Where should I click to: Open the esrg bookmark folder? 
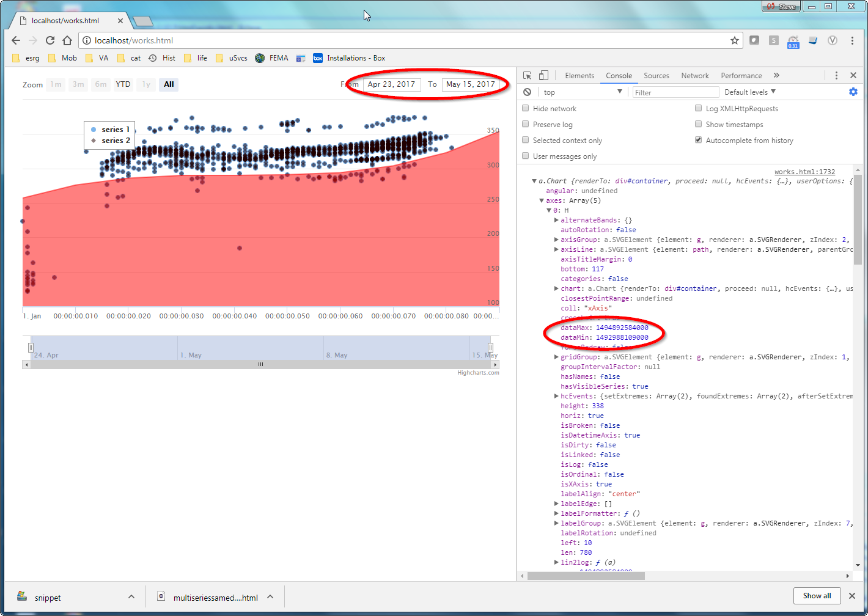pyautogui.click(x=26, y=58)
